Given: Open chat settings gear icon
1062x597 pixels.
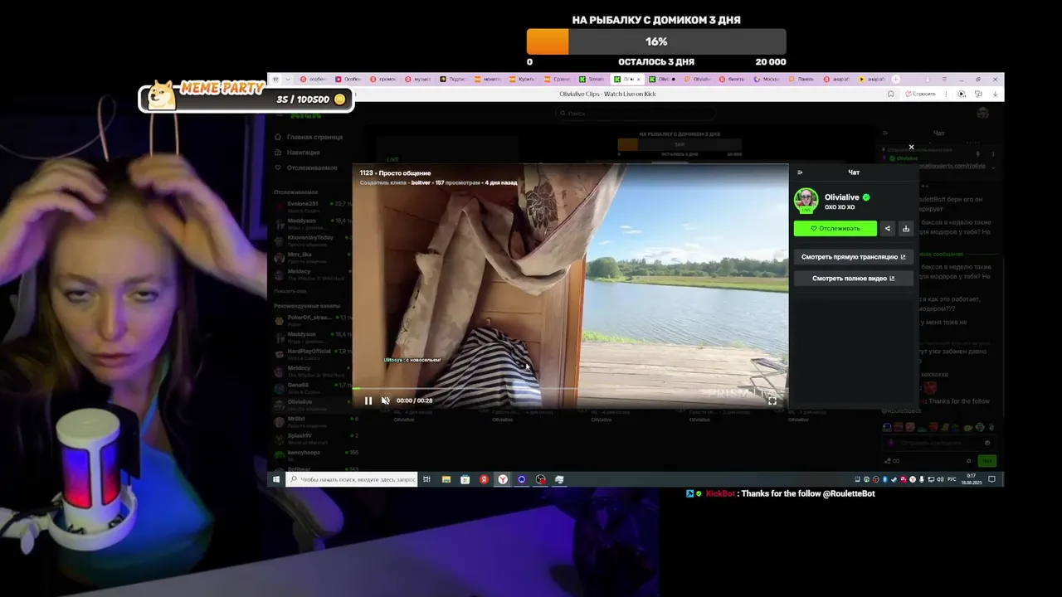Looking at the screenshot, I should pos(968,461).
